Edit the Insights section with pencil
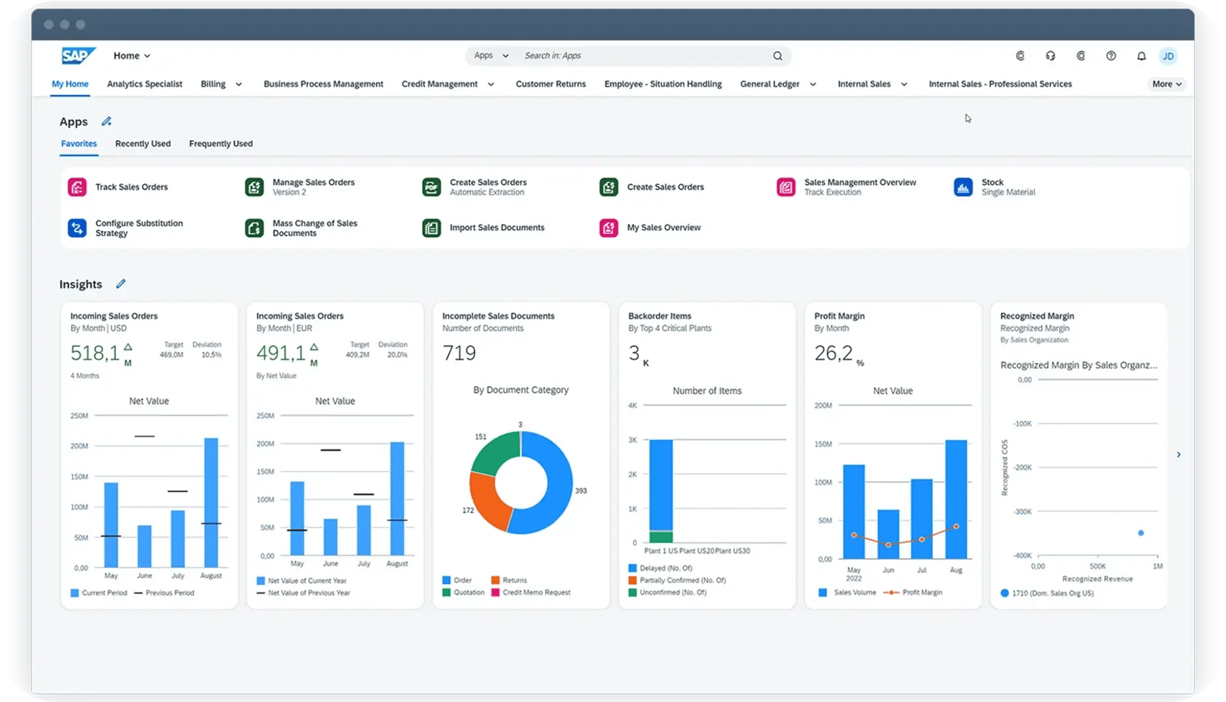 121,284
